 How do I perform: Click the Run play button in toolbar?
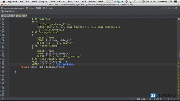click(x=166, y=8)
